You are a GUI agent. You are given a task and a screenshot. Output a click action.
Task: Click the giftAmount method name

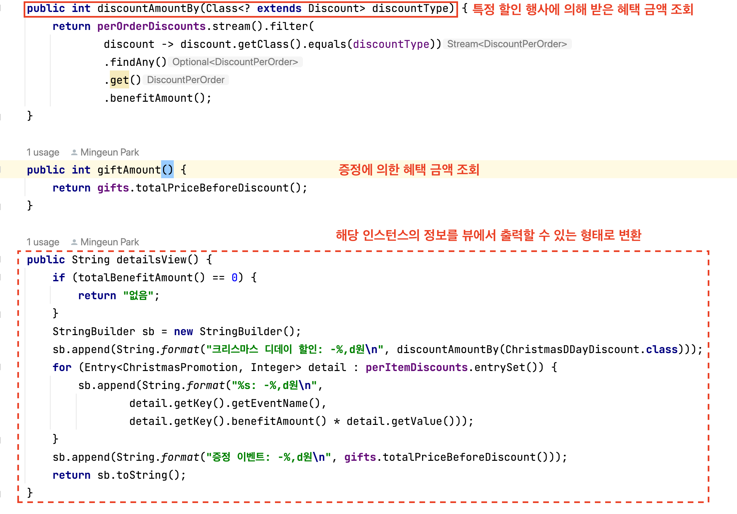(124, 177)
